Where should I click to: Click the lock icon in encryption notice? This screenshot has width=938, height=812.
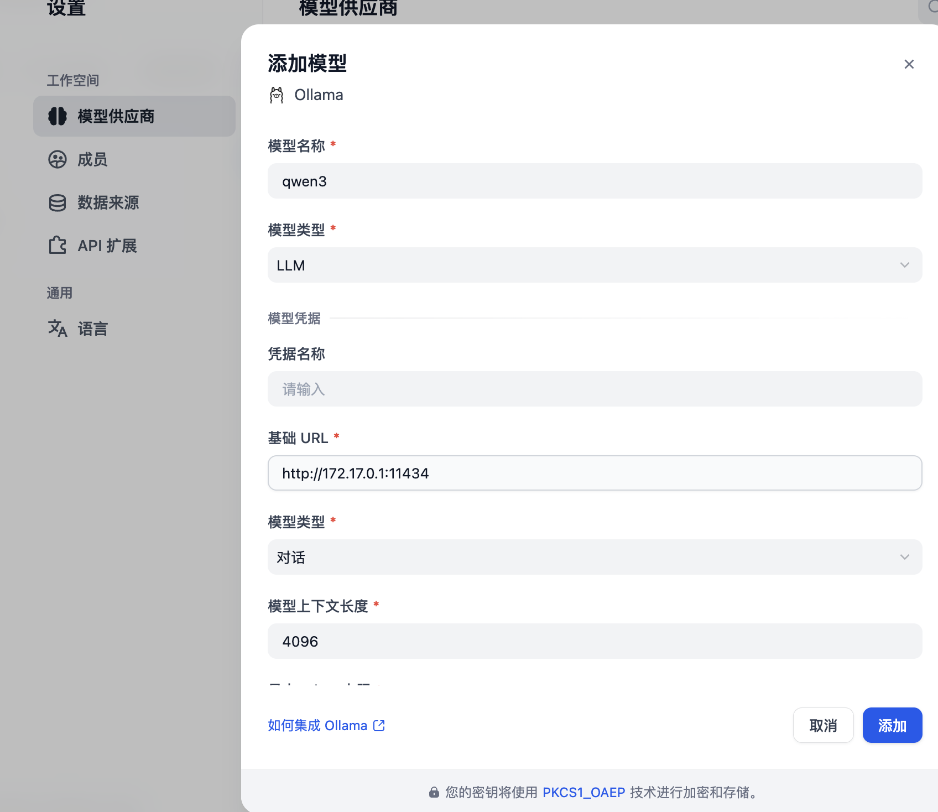point(434,793)
